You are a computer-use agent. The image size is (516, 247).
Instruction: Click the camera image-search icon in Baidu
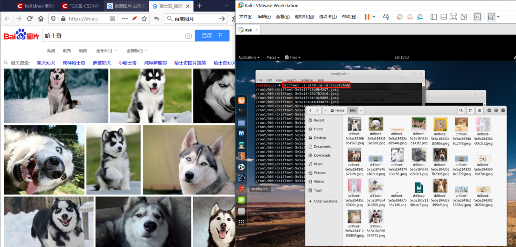click(188, 36)
